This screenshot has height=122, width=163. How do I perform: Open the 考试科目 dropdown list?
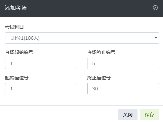(x=82, y=38)
